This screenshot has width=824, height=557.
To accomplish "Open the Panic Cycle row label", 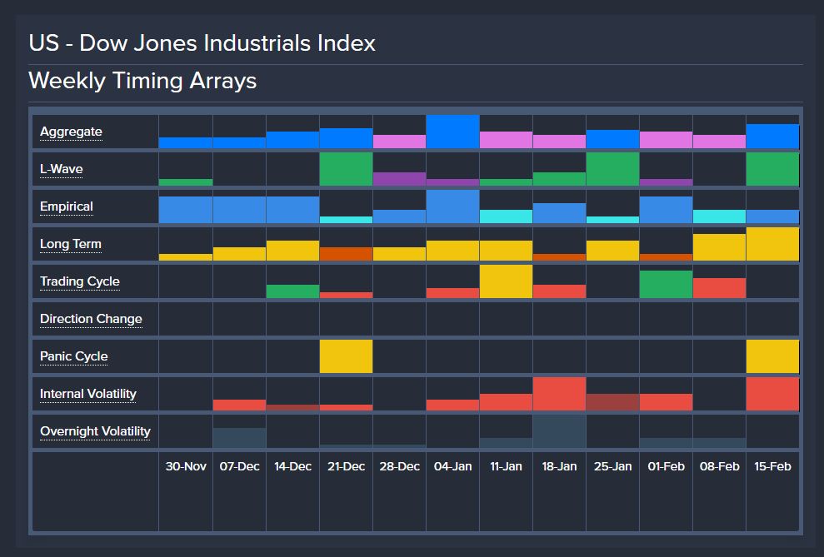I will [x=73, y=356].
